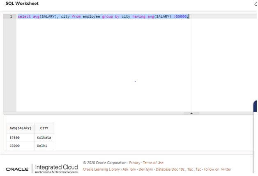Click the 2020 Oracle Corporation copyright text
Image resolution: width=258 pixels, height=176 pixels.
tap(105, 163)
